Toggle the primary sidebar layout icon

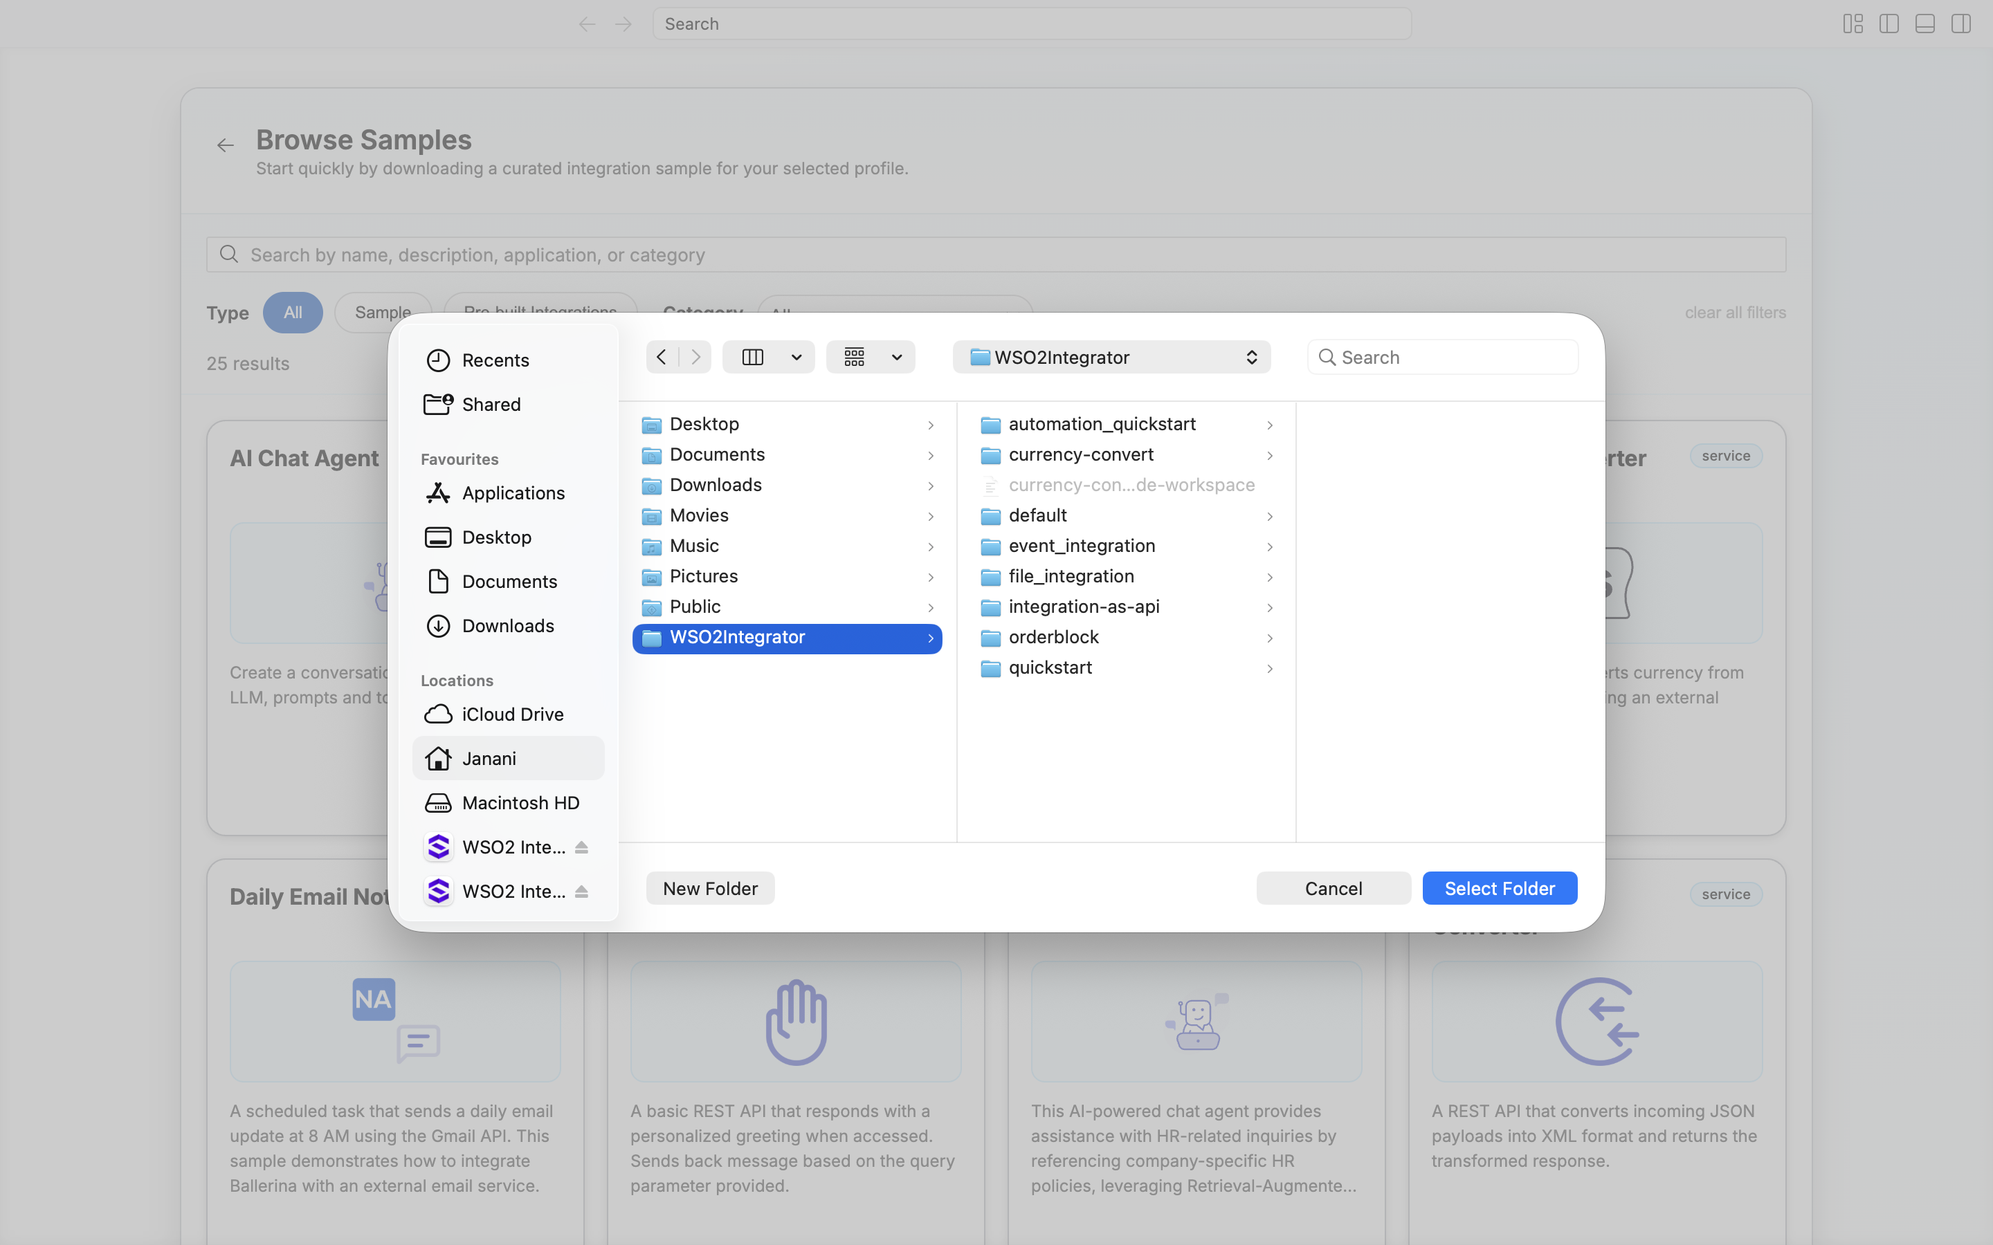click(x=1889, y=24)
